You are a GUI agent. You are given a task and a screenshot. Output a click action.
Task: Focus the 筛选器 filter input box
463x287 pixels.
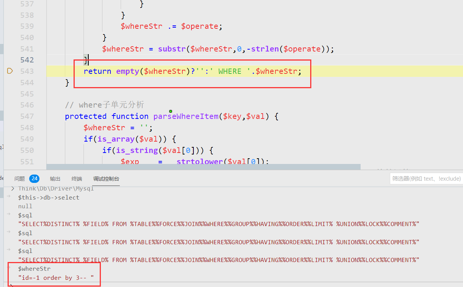click(x=426, y=179)
